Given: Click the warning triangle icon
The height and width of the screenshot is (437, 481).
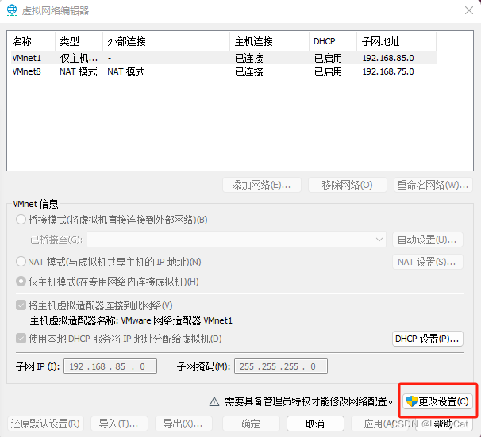Looking at the screenshot, I should coord(214,401).
